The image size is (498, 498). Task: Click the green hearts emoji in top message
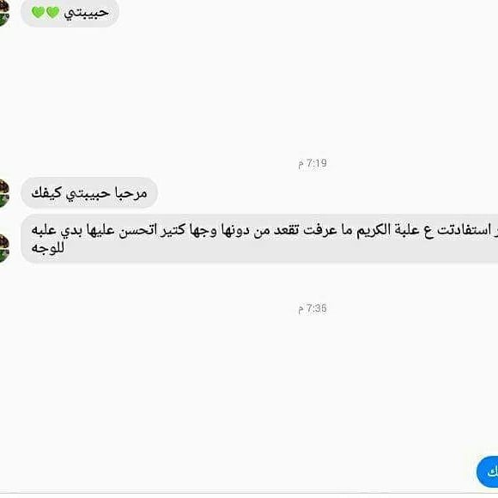(46, 12)
